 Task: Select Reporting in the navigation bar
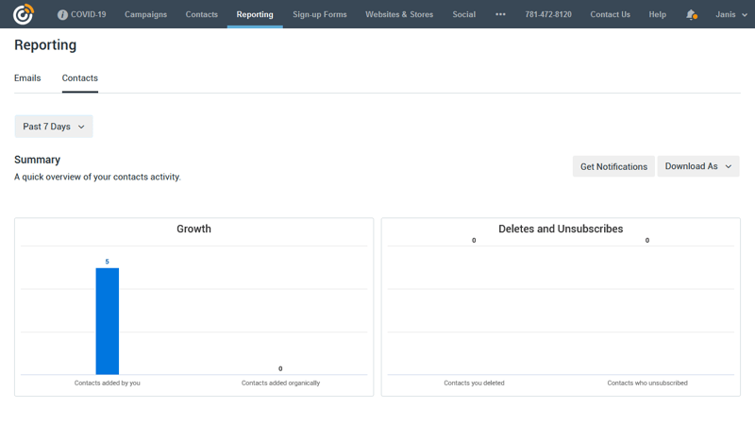point(255,15)
